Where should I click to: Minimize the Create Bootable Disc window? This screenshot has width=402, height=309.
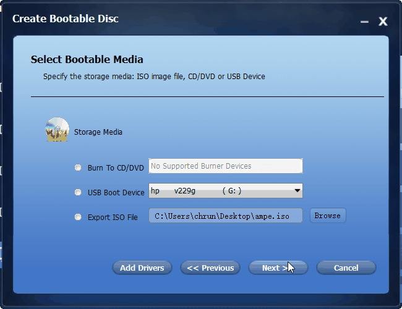(x=364, y=22)
